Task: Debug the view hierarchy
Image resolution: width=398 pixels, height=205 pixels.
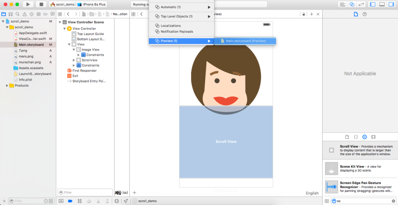Action: tap(117, 201)
